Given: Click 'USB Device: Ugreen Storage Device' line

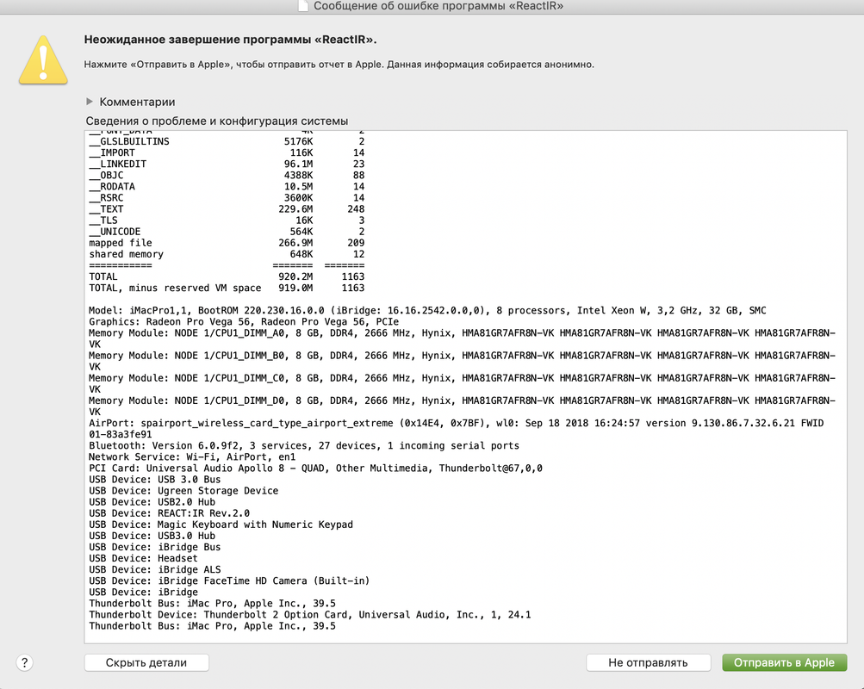Looking at the screenshot, I should [x=183, y=491].
